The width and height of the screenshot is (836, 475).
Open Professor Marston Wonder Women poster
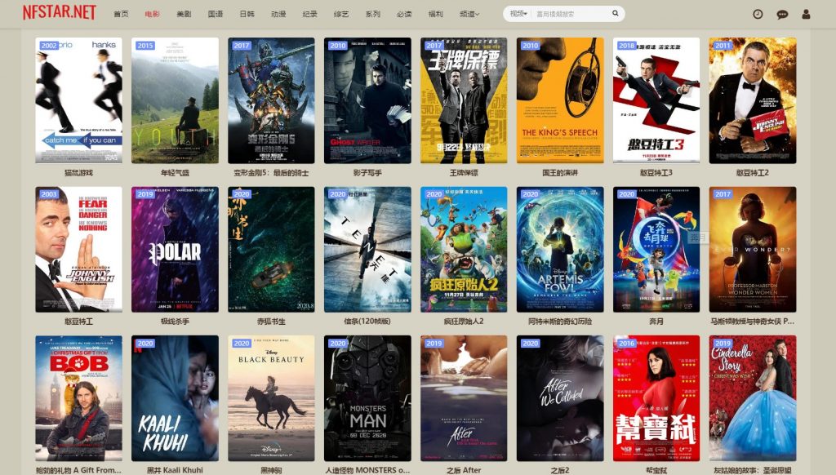click(x=752, y=249)
